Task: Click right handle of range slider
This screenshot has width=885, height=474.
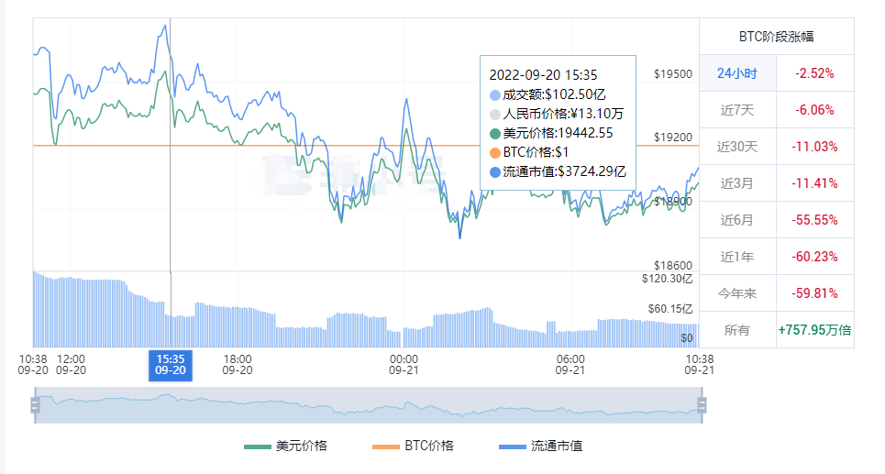Action: pyautogui.click(x=702, y=404)
